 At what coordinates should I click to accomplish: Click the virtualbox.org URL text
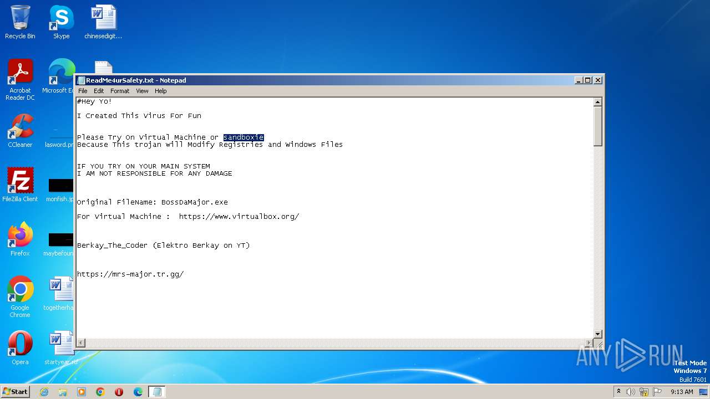click(x=239, y=217)
